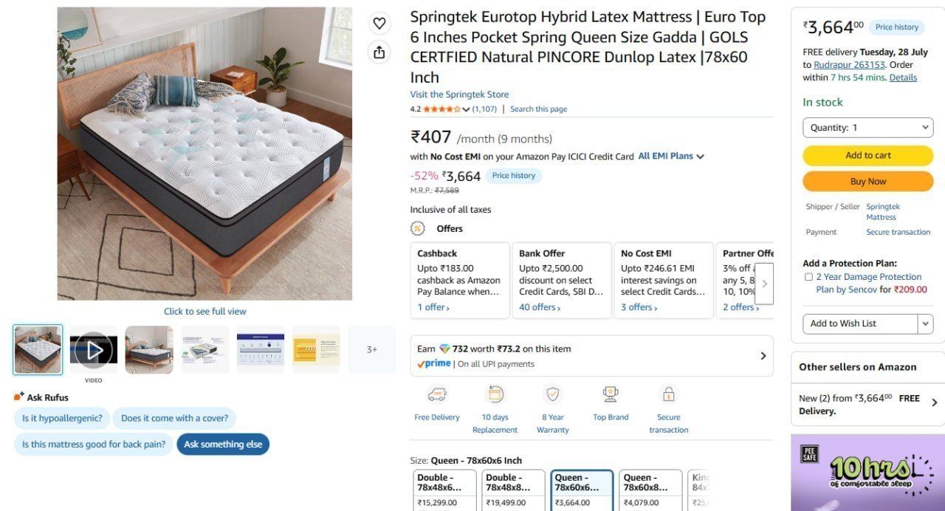Visit the Springtek Store link
This screenshot has height=511, width=945.
pyautogui.click(x=459, y=95)
